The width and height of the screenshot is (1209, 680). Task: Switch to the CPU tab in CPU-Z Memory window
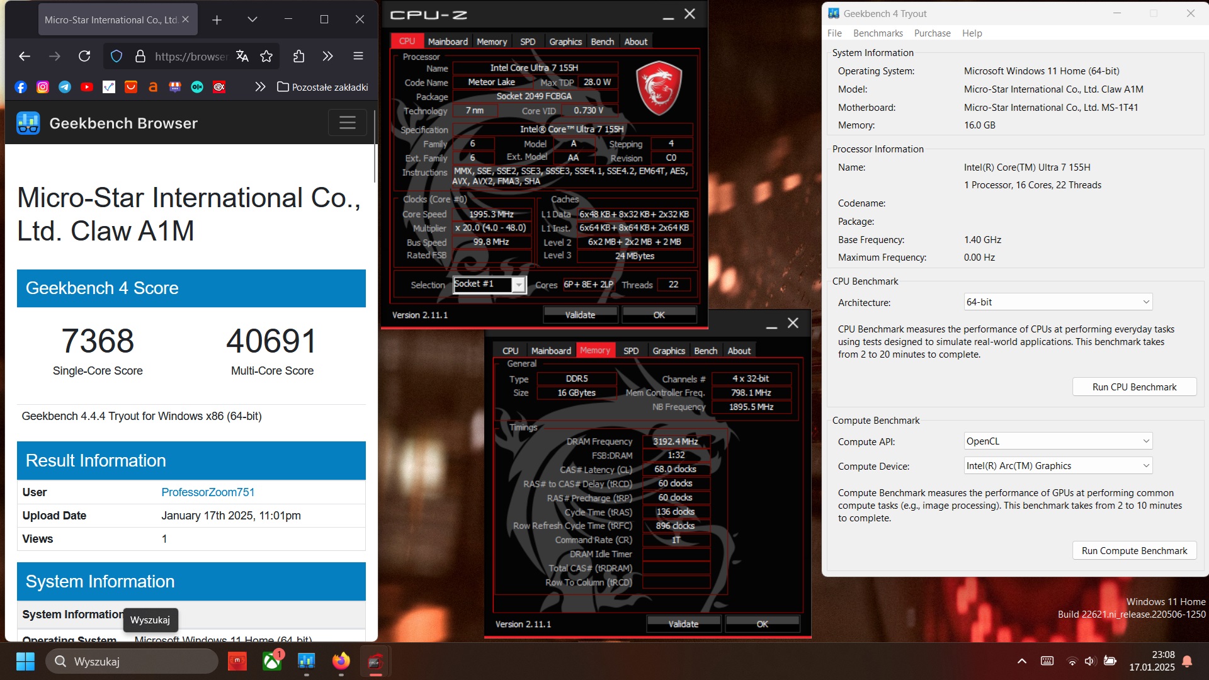(510, 351)
